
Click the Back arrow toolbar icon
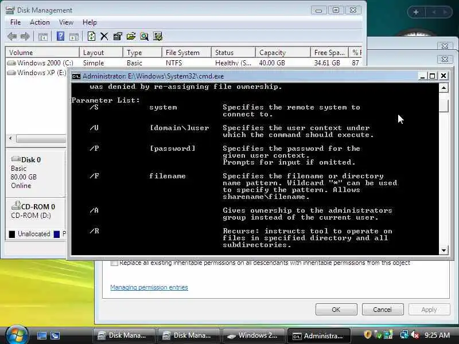tap(12, 37)
